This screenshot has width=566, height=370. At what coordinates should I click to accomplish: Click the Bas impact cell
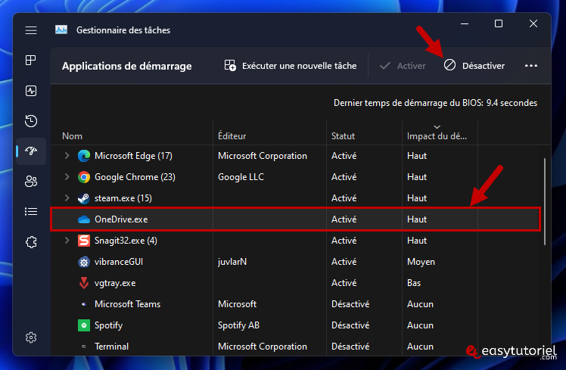[x=414, y=283]
